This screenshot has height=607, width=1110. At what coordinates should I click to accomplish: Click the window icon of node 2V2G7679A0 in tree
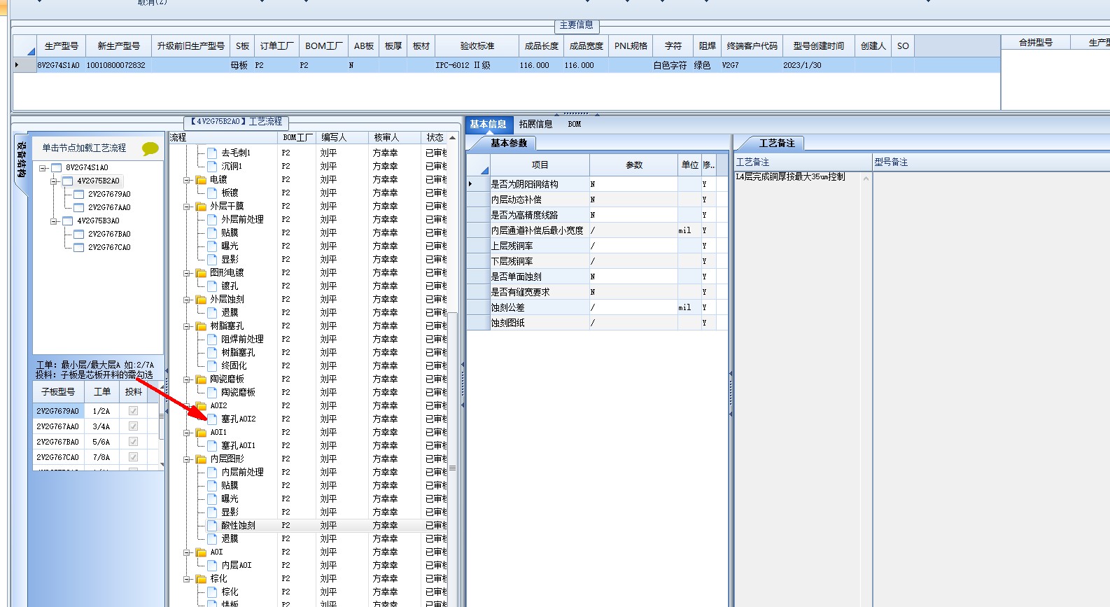pyautogui.click(x=79, y=195)
